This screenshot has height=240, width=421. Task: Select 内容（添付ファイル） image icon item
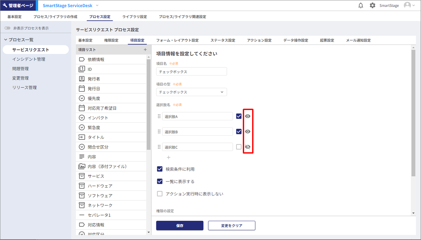pos(82,167)
